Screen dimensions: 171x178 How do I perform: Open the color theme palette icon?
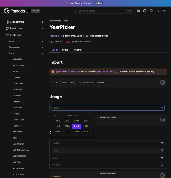tap(151, 11)
